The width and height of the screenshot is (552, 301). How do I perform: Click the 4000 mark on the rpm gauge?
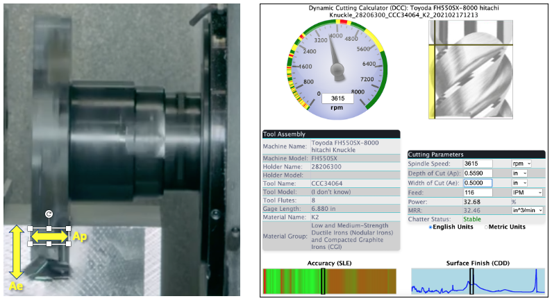pyautogui.click(x=336, y=36)
